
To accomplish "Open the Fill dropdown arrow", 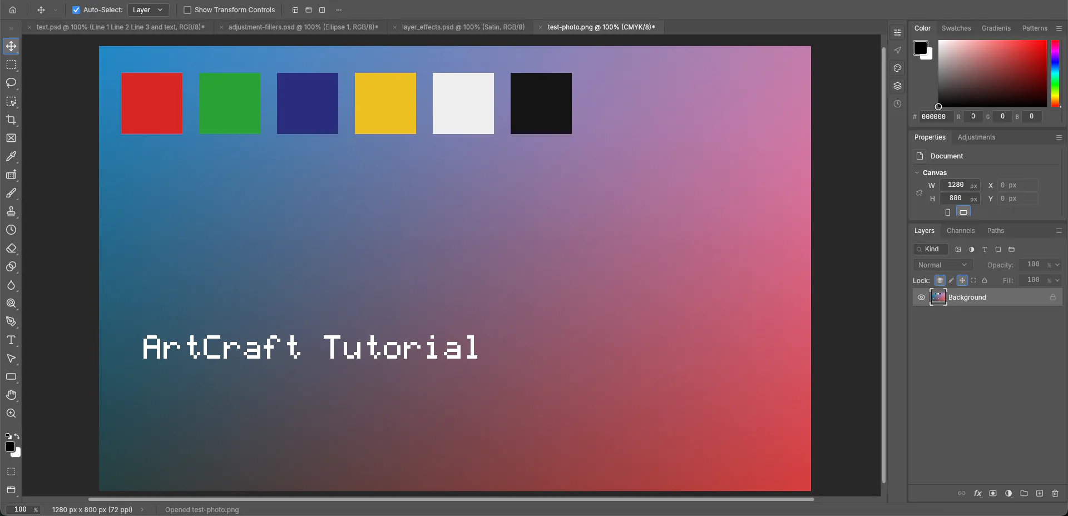I will (1057, 281).
